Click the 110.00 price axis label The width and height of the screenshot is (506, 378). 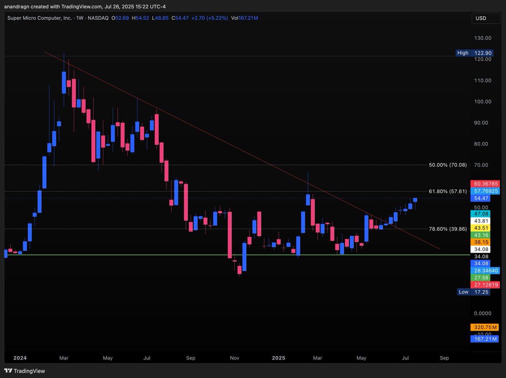pyautogui.click(x=482, y=80)
